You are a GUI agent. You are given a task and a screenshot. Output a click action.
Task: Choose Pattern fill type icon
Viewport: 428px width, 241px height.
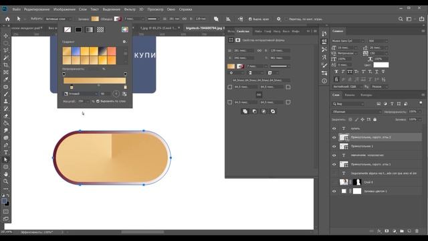(100, 29)
